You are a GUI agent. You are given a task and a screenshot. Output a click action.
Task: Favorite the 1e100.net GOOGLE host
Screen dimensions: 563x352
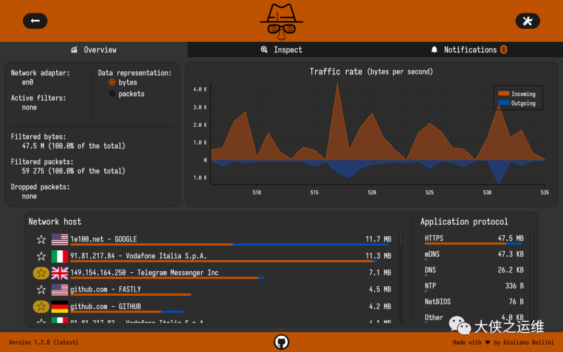pos(41,239)
